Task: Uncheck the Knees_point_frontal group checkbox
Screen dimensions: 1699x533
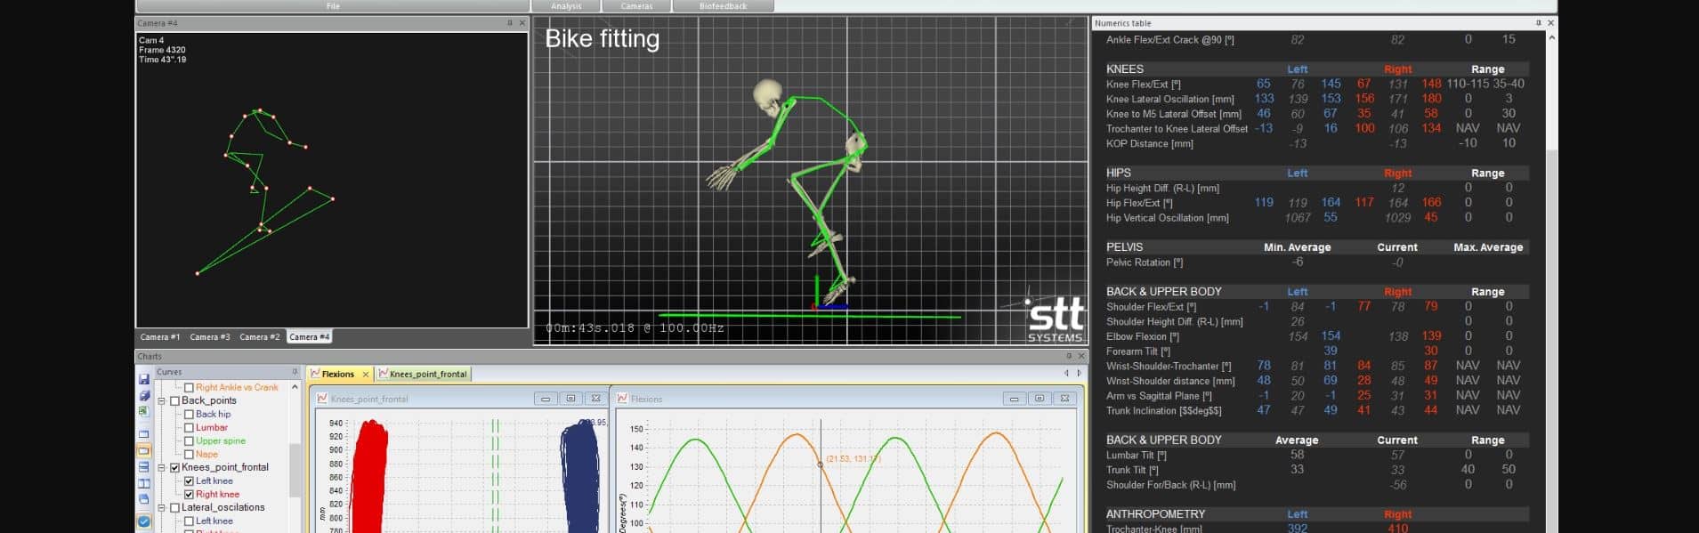Action: coord(175,467)
